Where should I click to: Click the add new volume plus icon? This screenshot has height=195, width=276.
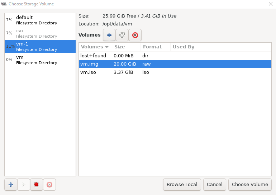coord(109,35)
